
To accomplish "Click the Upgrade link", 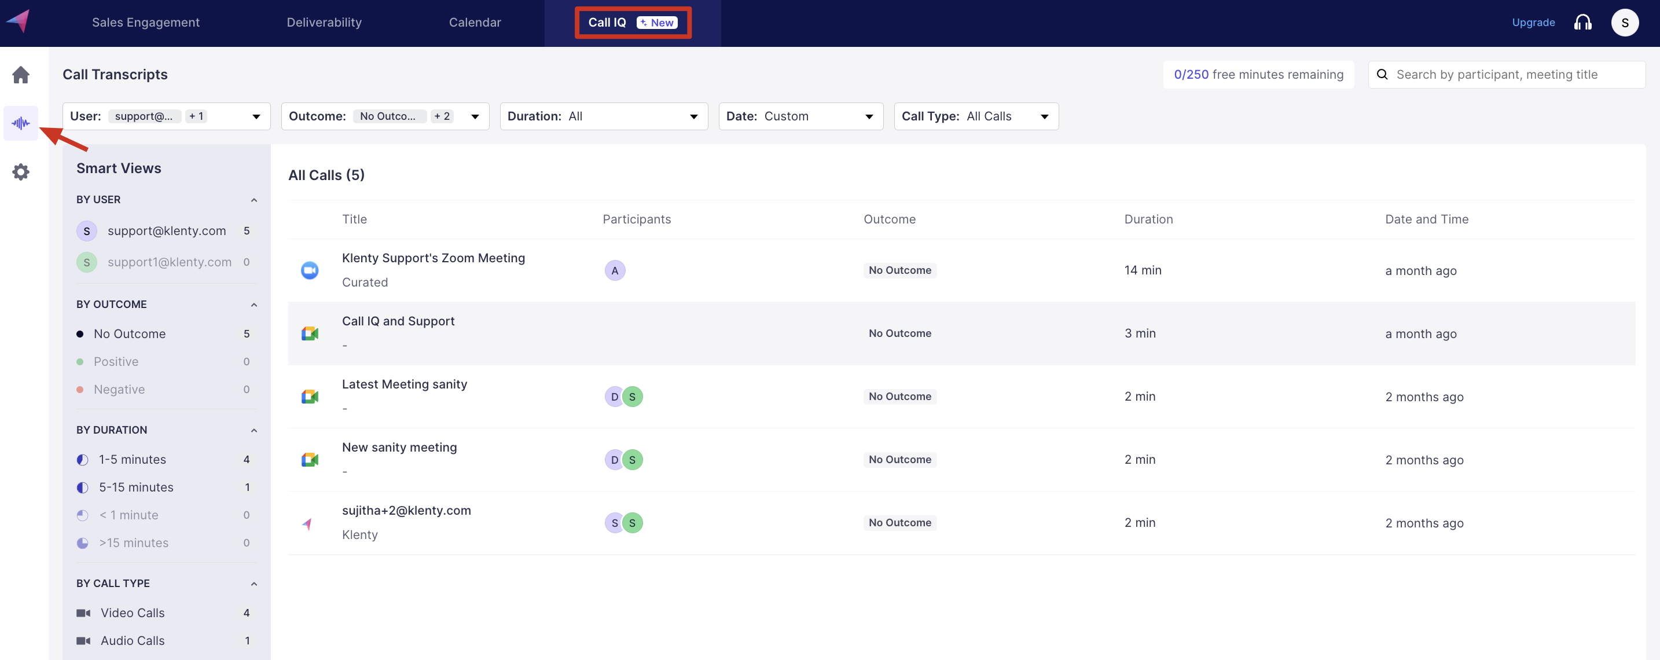I will [x=1533, y=23].
